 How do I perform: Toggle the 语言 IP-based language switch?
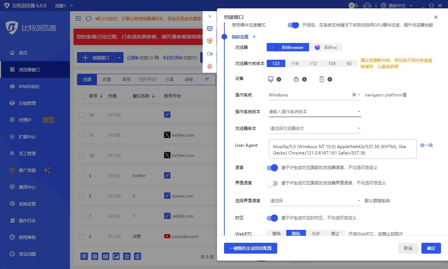point(272,168)
